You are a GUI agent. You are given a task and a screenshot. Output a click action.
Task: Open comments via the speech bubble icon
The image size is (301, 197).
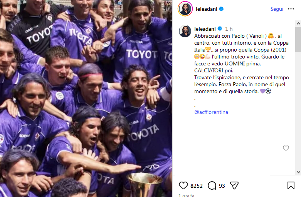pyautogui.click(x=212, y=185)
